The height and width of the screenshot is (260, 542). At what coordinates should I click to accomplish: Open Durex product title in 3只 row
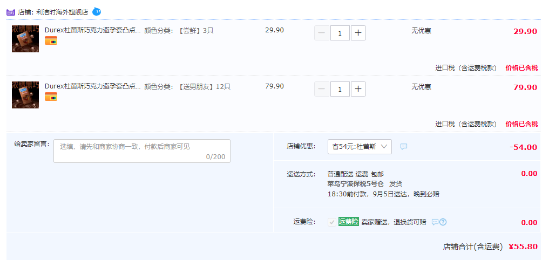tap(93, 30)
